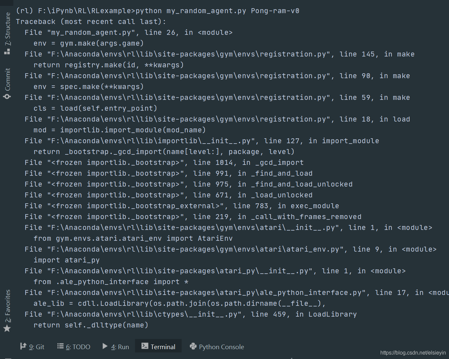Viewport: 449px width, 359px height.
Task: Click the blog.csdn.net watermark URL
Action: 413,353
